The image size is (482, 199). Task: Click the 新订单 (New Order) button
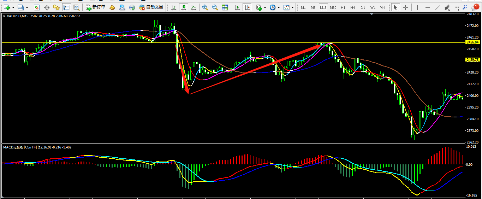click(95, 7)
